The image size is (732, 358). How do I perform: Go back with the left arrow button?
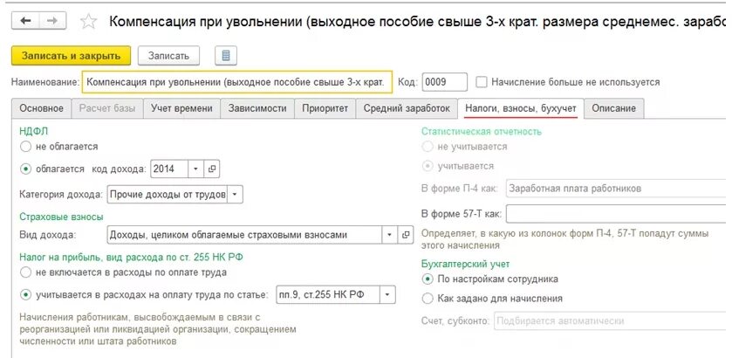point(25,21)
